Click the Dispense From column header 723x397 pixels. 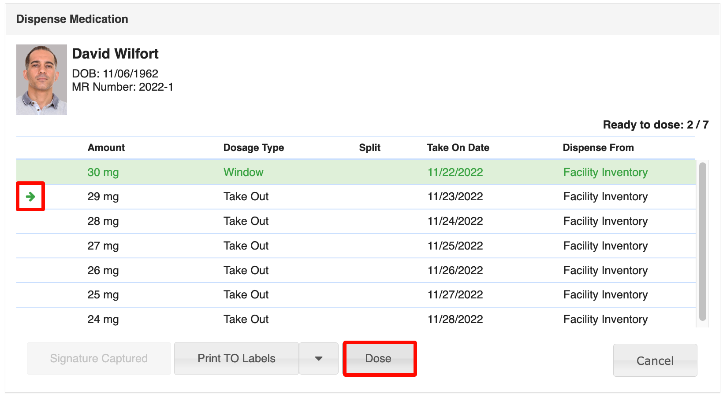pyautogui.click(x=598, y=148)
